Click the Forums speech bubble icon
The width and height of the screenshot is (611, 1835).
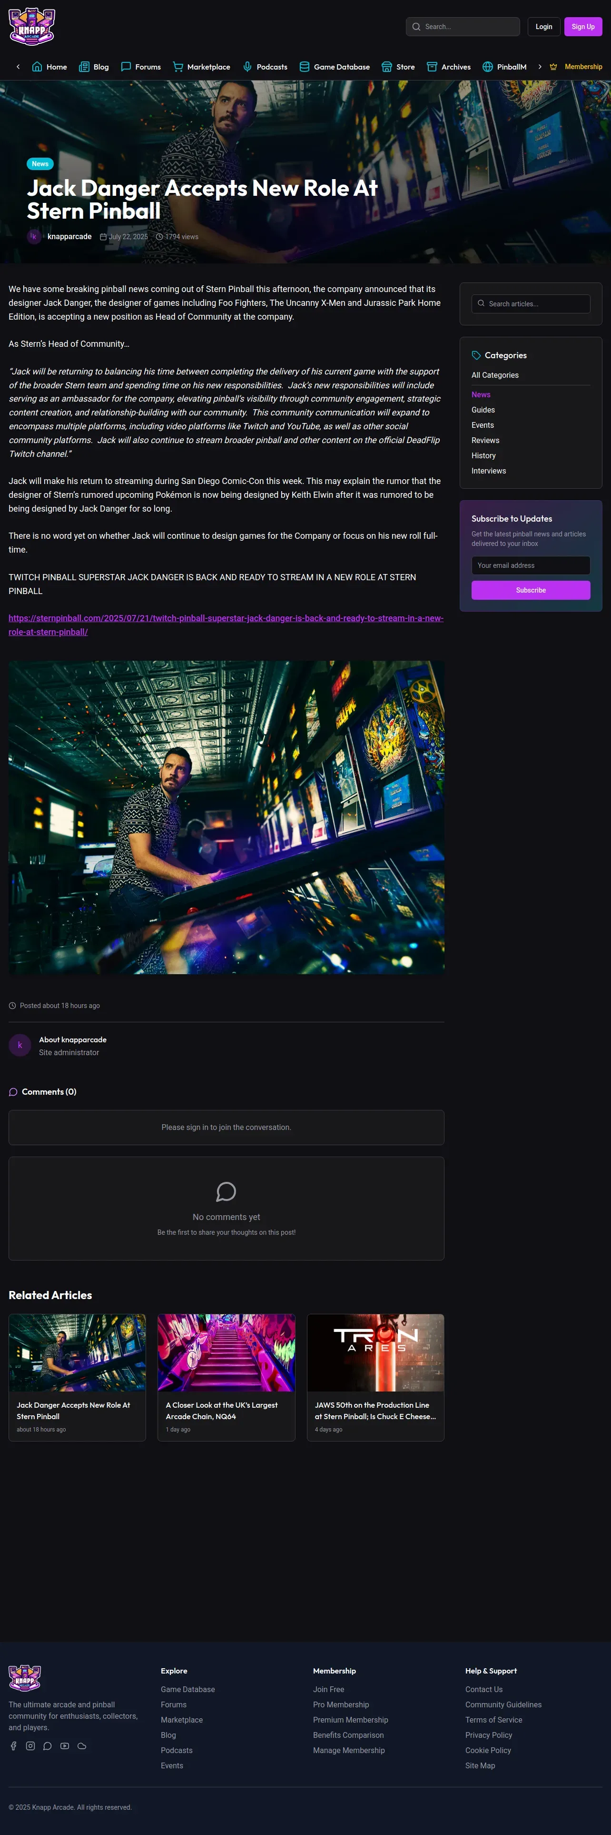(126, 67)
